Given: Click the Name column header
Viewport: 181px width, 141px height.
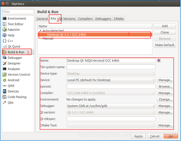Looking at the screenshot, I should pyautogui.click(x=95, y=26).
